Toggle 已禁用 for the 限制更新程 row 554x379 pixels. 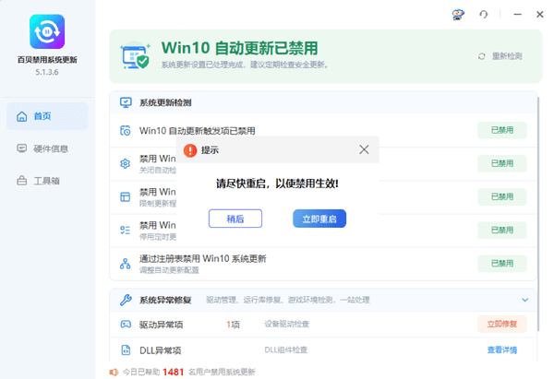(x=502, y=196)
